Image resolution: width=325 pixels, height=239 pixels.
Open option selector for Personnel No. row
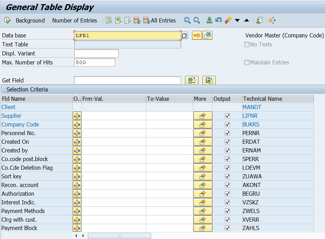(77, 133)
